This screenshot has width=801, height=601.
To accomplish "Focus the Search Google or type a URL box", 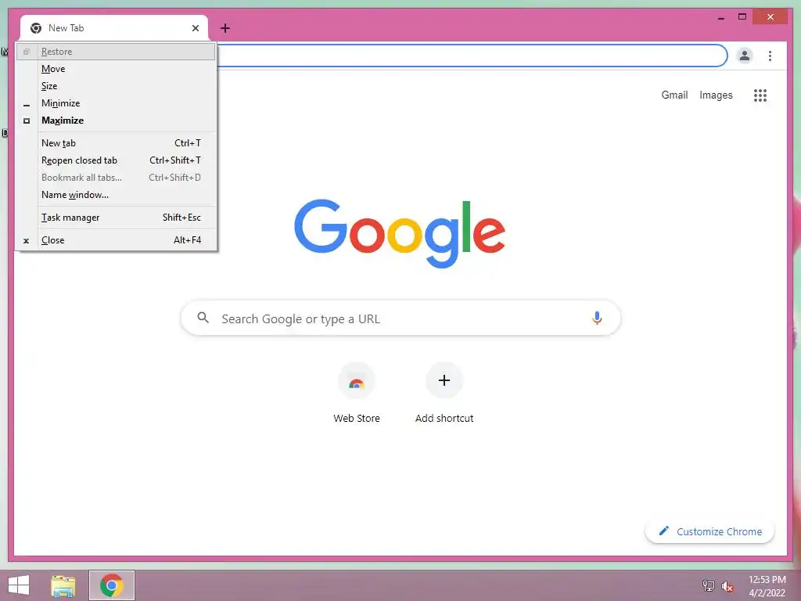I will [400, 318].
